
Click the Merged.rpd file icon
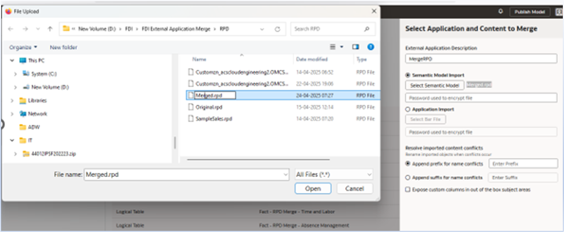click(x=191, y=95)
